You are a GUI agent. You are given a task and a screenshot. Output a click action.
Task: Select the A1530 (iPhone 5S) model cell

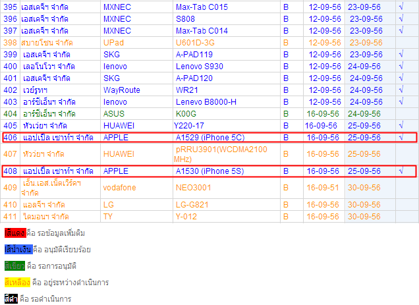tap(209, 171)
